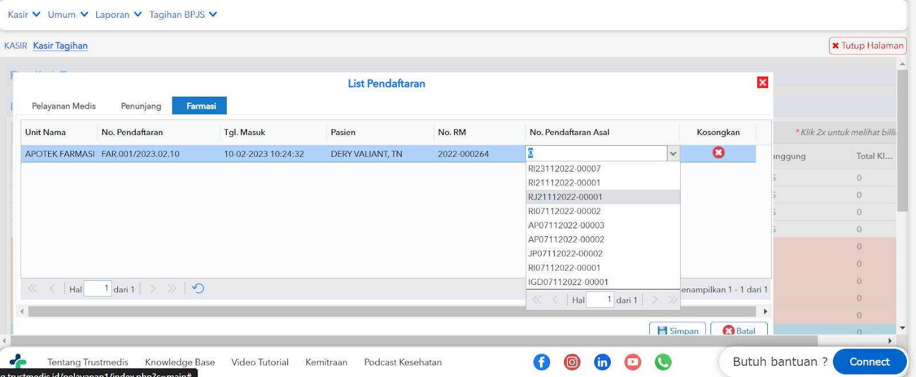Open the Kasir menu

(24, 14)
